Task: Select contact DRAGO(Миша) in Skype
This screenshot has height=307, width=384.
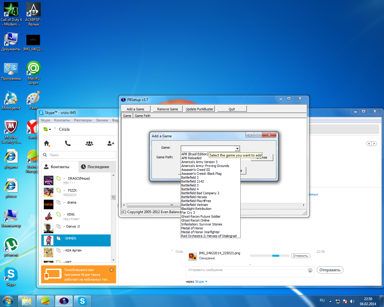Action: pos(76,180)
